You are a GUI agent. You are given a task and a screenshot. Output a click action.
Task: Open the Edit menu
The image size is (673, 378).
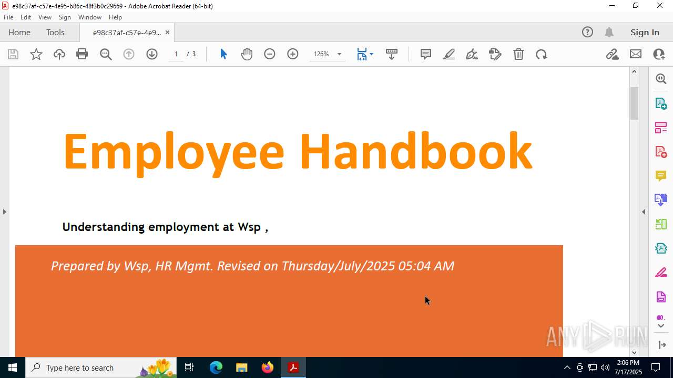26,17
